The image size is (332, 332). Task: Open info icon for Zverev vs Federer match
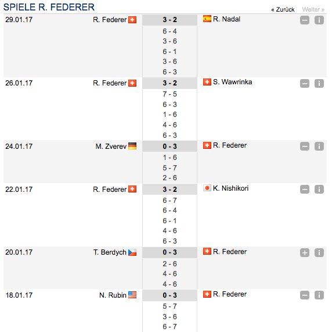[x=319, y=146]
